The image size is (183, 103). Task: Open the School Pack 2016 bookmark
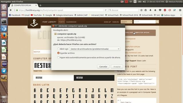129,15
